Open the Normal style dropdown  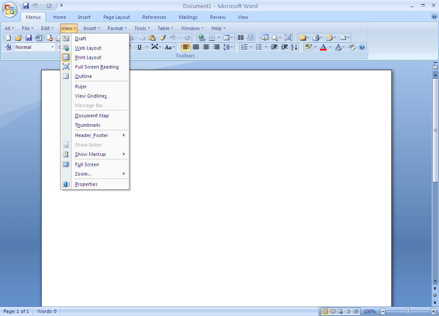coord(53,47)
